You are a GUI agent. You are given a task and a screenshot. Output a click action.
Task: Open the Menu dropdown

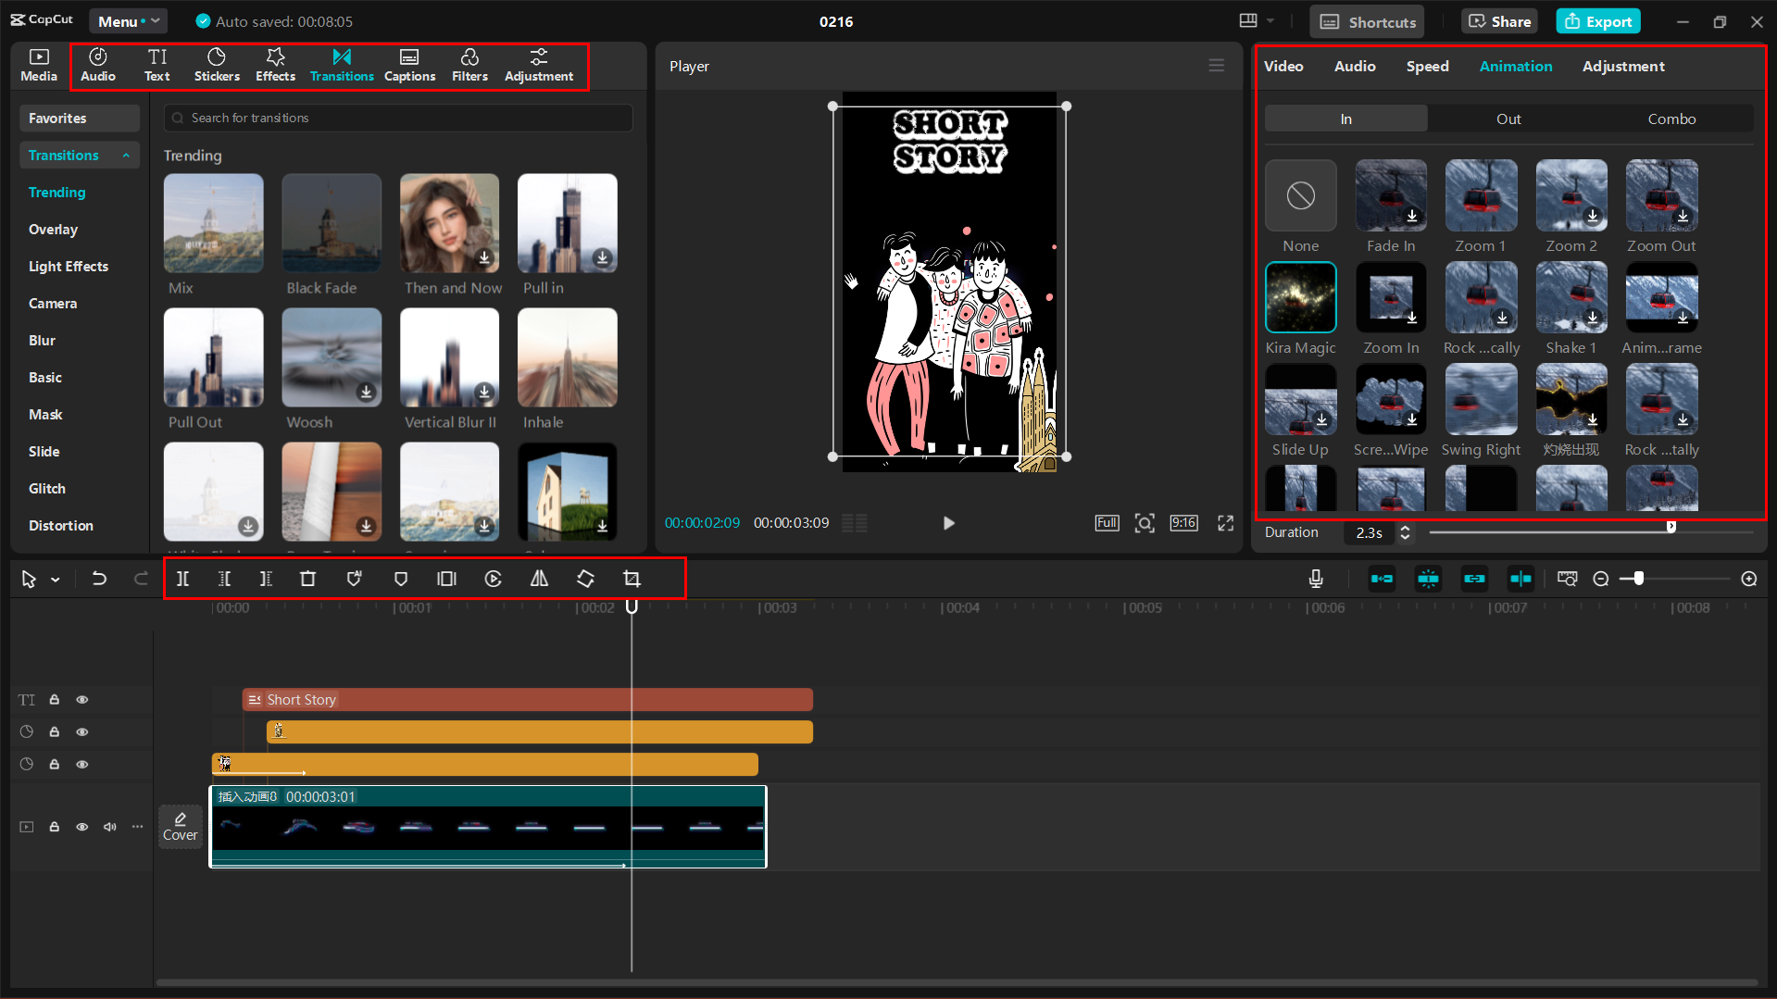127,21
